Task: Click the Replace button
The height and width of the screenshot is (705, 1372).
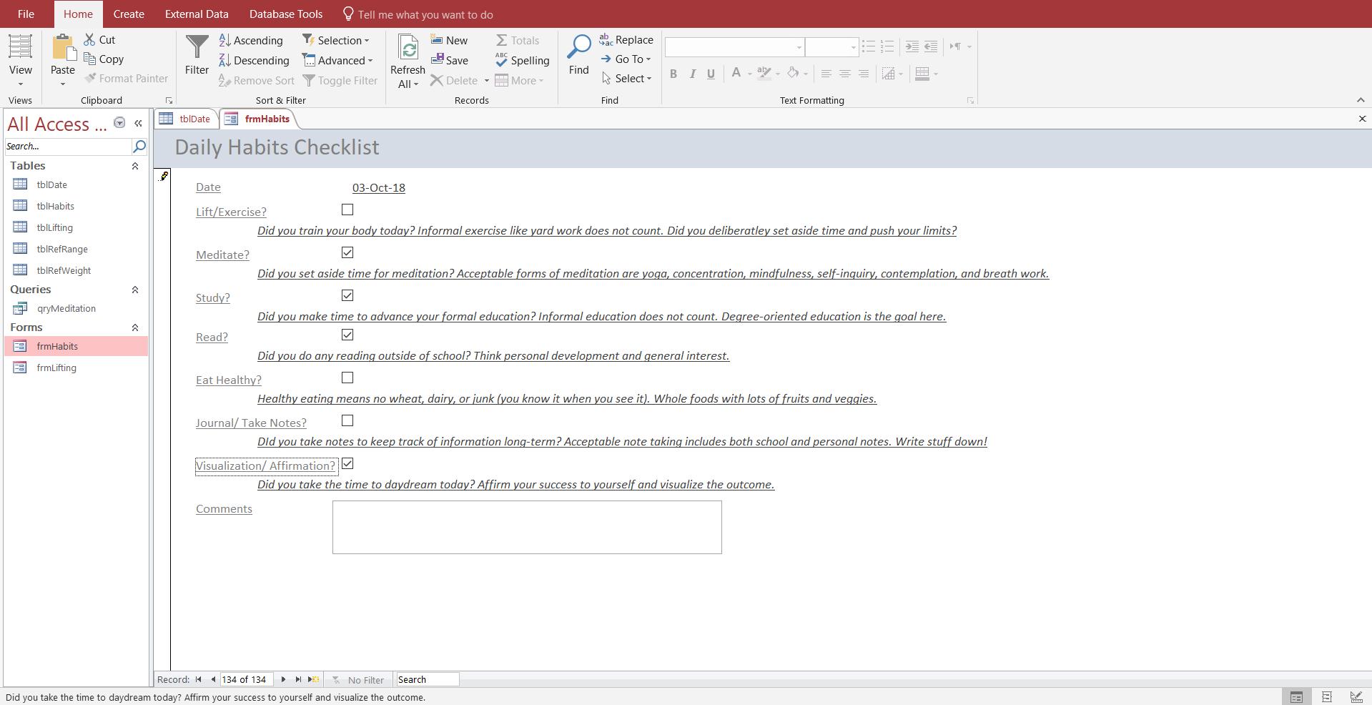Action: [626, 40]
